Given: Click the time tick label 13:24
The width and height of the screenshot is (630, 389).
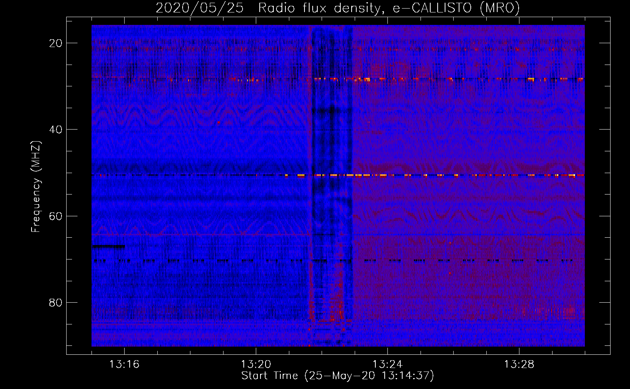Looking at the screenshot, I should click(387, 364).
